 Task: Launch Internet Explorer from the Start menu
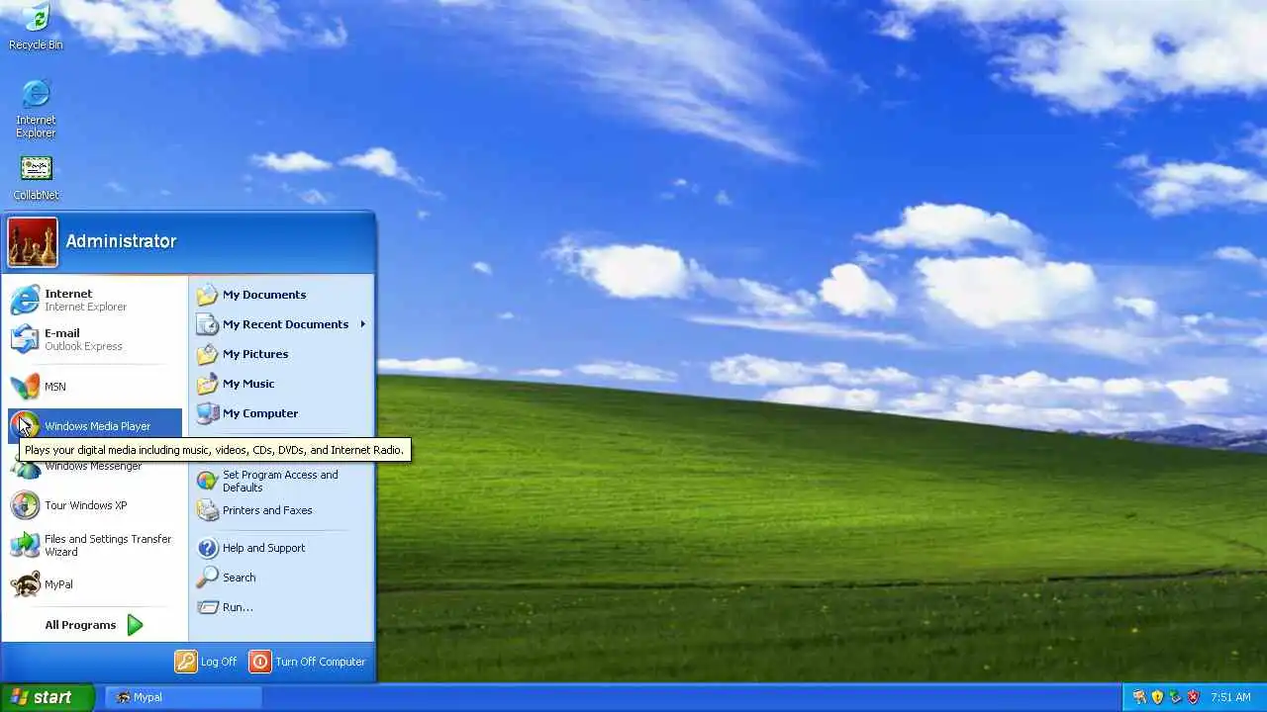(95, 300)
